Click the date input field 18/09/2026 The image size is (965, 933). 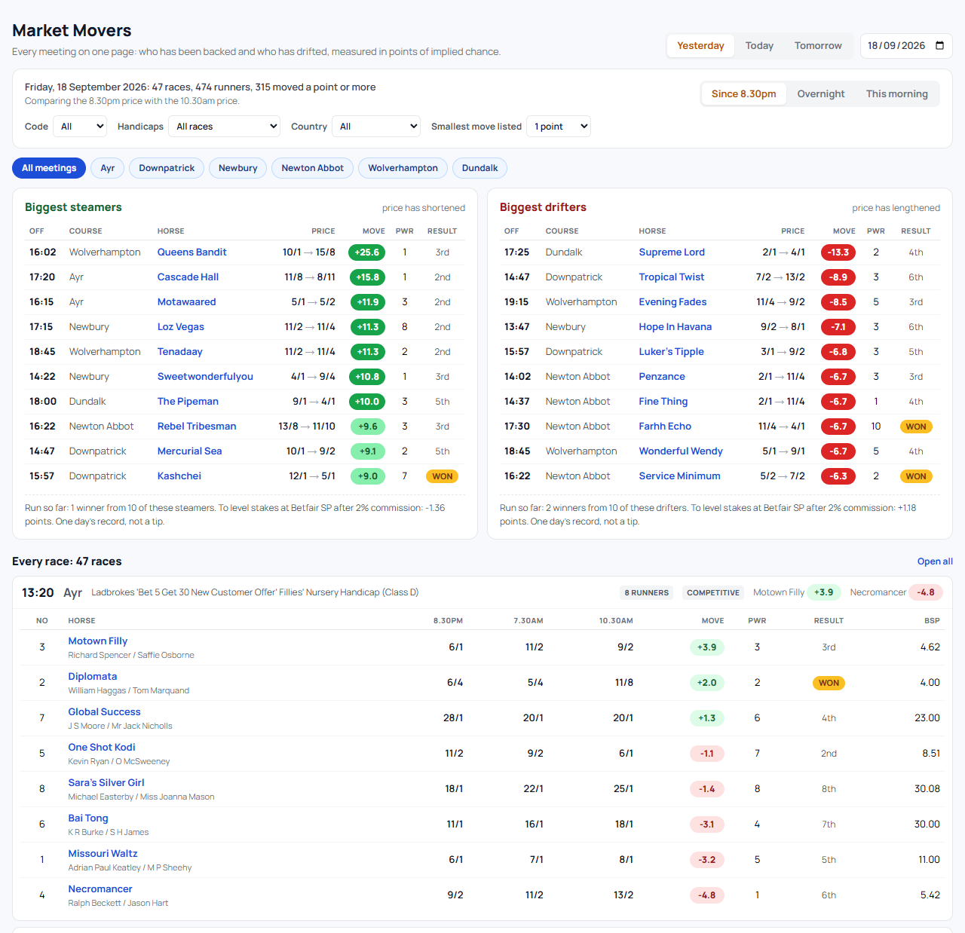point(906,46)
